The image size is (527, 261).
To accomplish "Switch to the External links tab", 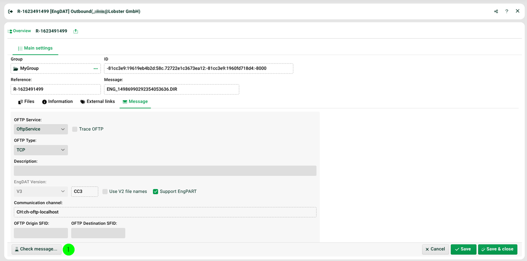I will (x=97, y=102).
